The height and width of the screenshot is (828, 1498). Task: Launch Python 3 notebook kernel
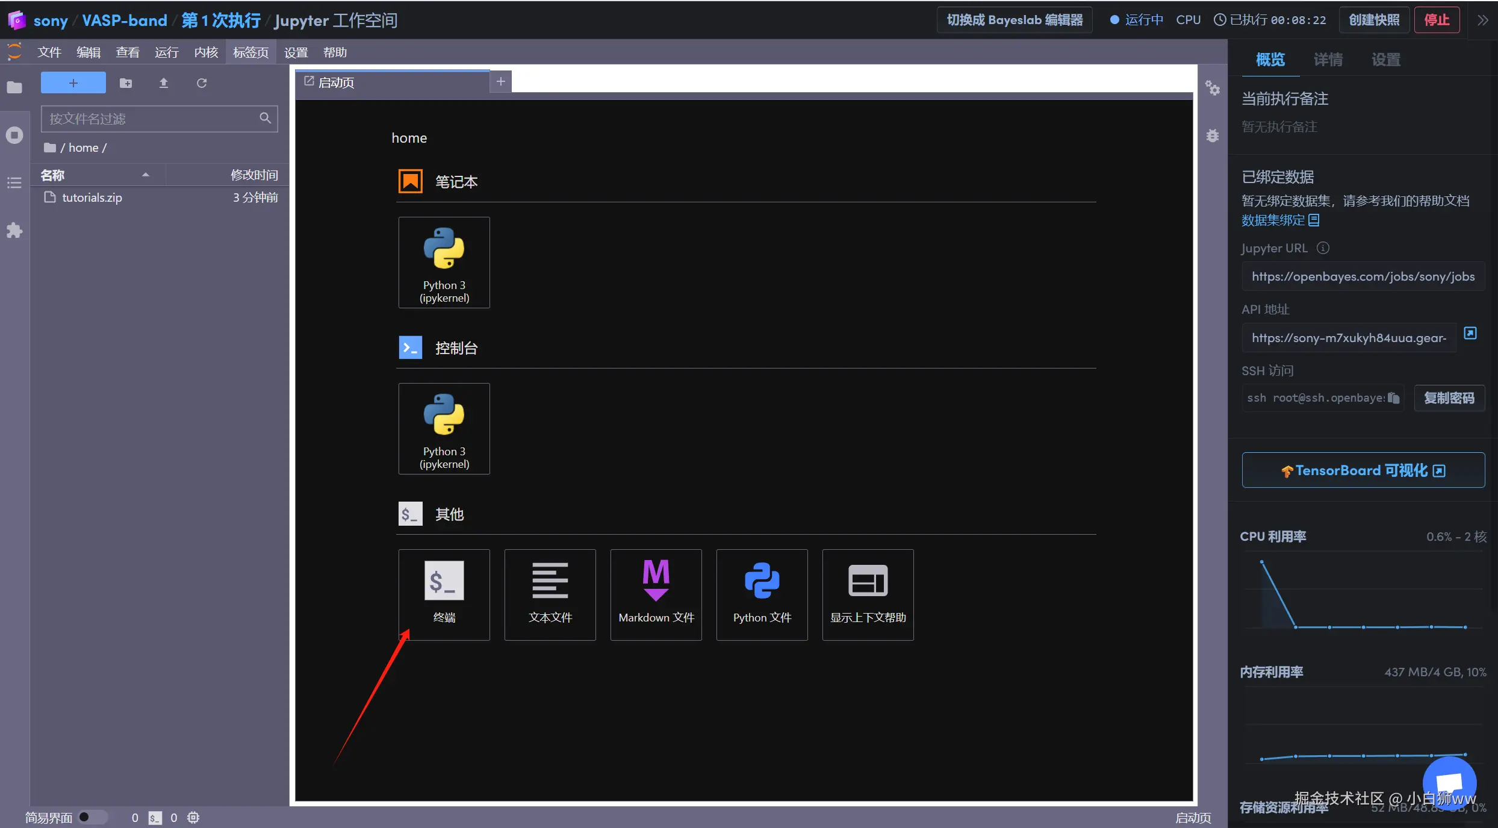tap(444, 263)
